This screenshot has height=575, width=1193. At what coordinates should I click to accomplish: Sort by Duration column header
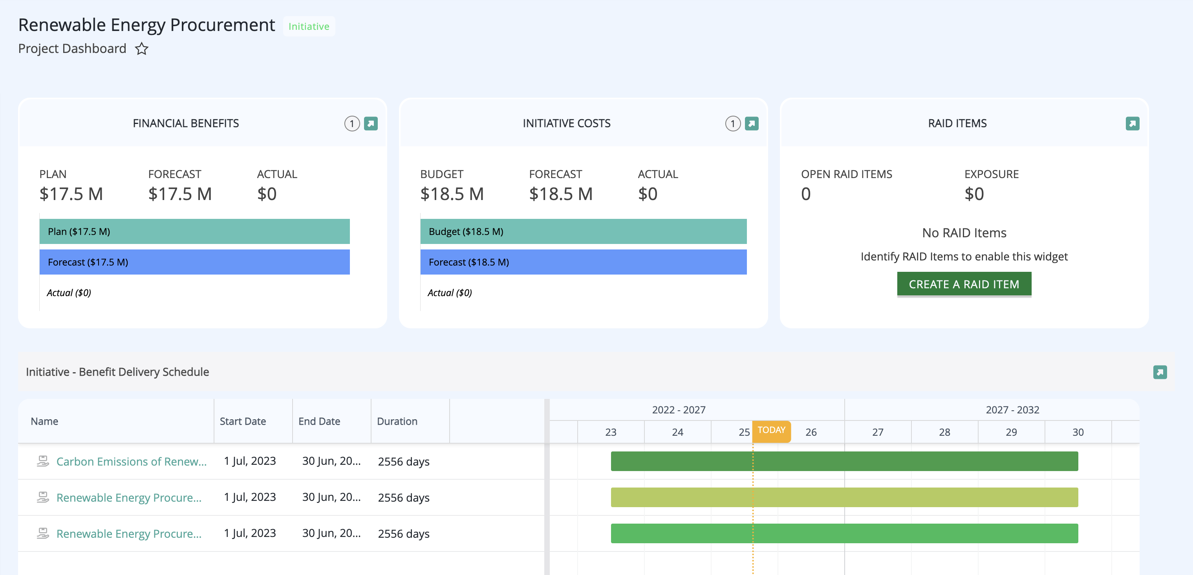(397, 421)
